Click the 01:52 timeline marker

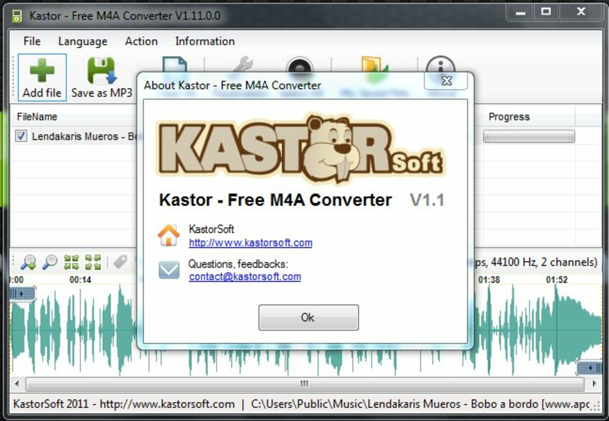(x=556, y=279)
